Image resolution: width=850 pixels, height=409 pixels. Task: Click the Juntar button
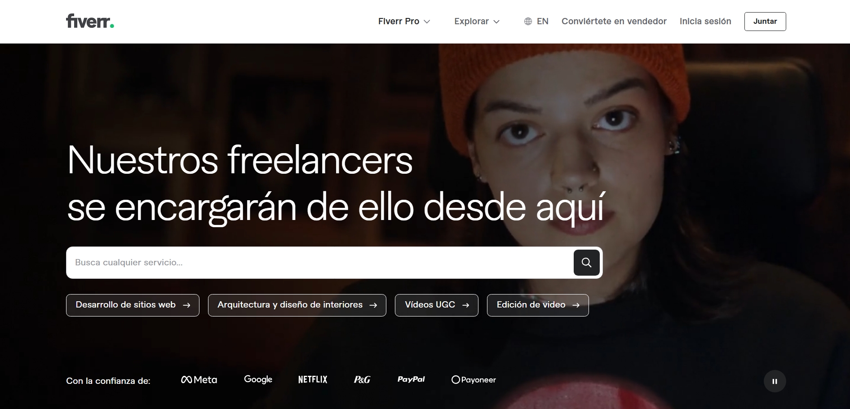(765, 22)
